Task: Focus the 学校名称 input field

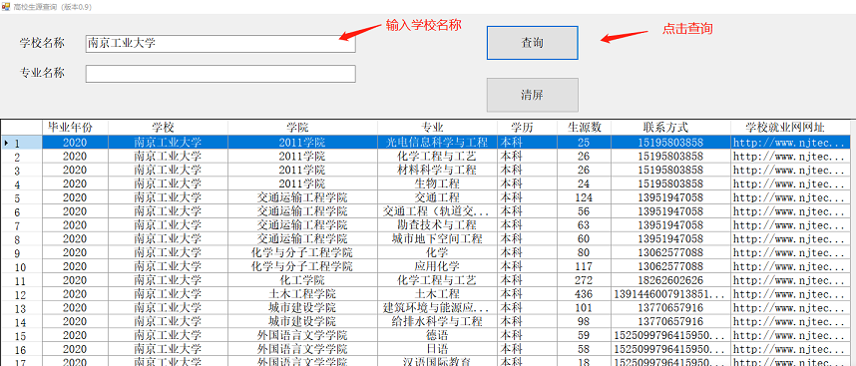Action: pos(220,44)
